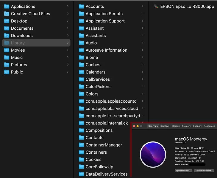Click the Colors folder icon
The height and width of the screenshot is (178, 217).
pos(81,94)
